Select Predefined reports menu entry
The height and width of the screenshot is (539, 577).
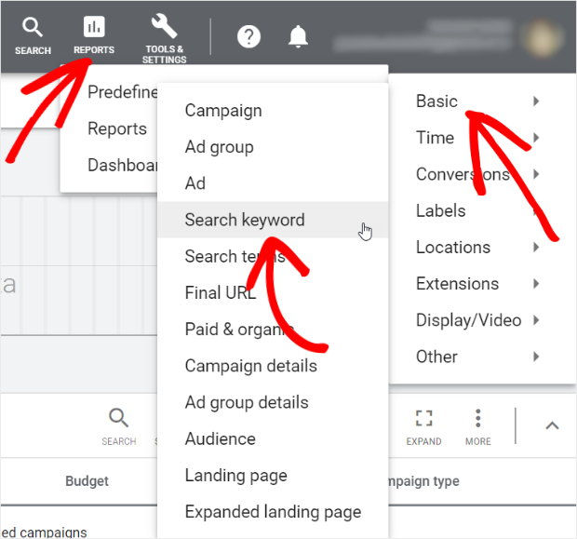pyautogui.click(x=123, y=91)
